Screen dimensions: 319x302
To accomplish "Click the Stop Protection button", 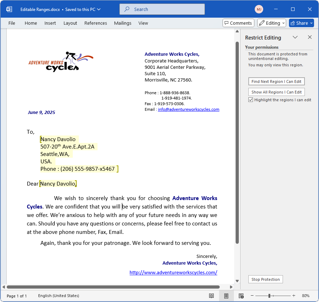I will [x=266, y=279].
